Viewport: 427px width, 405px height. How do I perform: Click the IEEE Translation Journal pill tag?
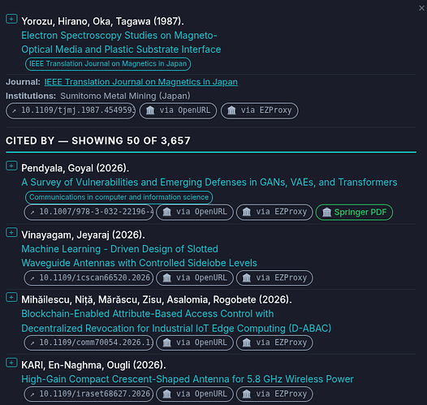108,64
